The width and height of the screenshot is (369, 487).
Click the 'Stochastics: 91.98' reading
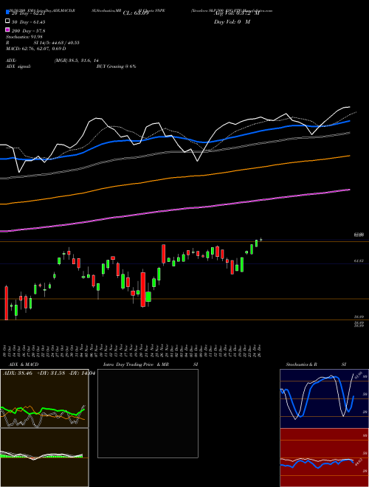[24, 37]
